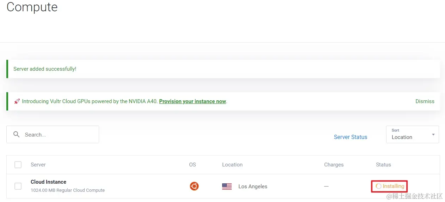Dismiss the Cloud GPU announcement

(425, 101)
